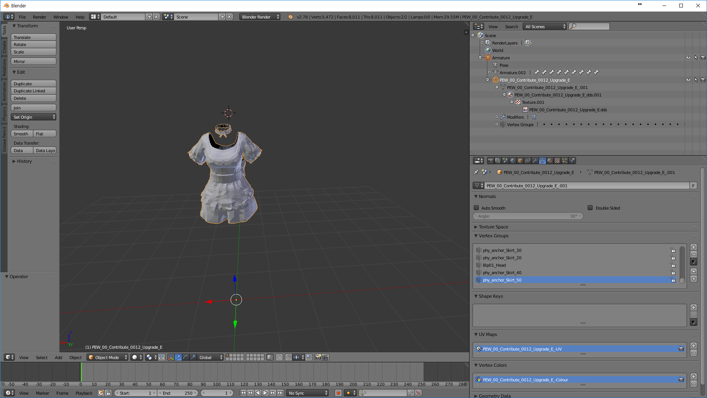
Task: Click the OpenGL render image camera icon
Action: point(318,357)
